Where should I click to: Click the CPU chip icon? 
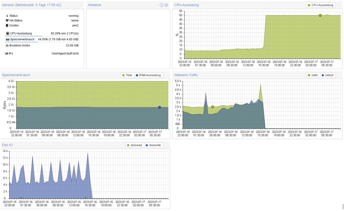point(7,33)
